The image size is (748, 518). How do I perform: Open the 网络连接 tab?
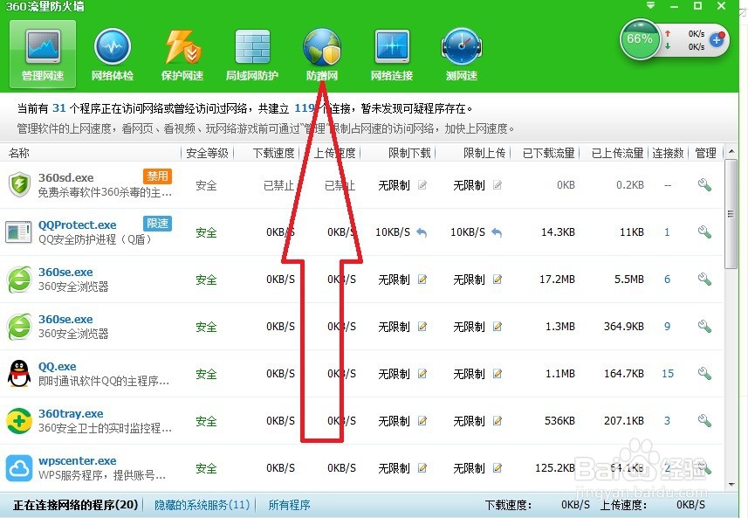coord(392,54)
